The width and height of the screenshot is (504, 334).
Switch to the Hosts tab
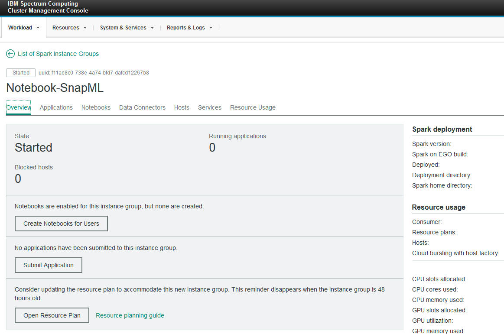point(182,107)
